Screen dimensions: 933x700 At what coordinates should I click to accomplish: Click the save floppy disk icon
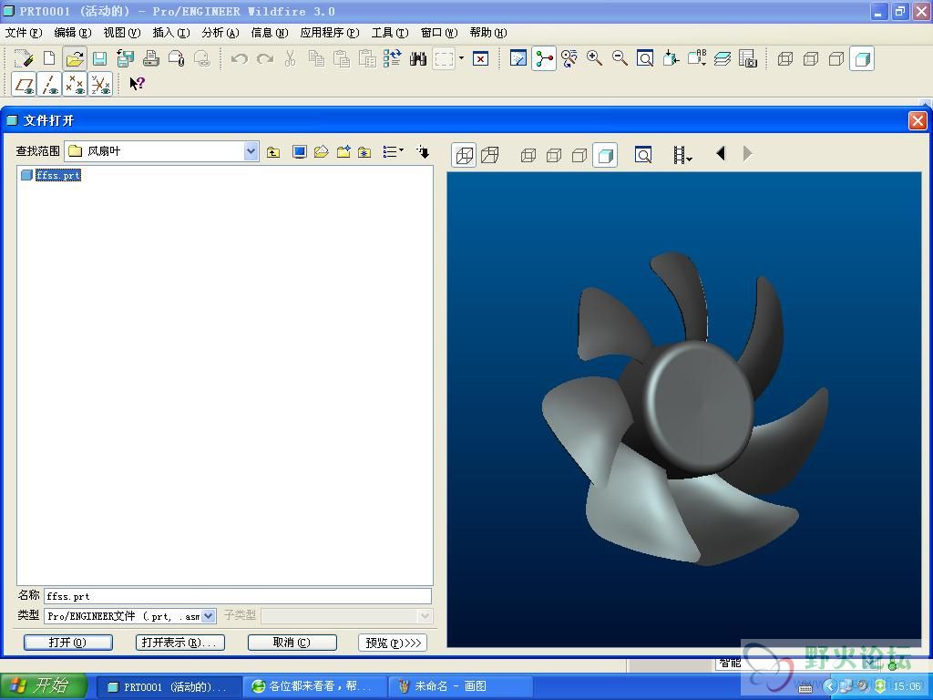(x=99, y=58)
